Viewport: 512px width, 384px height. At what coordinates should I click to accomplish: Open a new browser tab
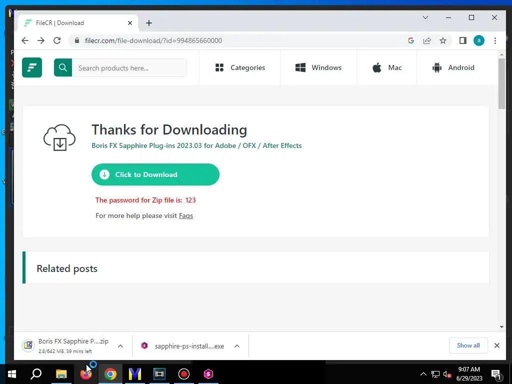click(x=149, y=23)
